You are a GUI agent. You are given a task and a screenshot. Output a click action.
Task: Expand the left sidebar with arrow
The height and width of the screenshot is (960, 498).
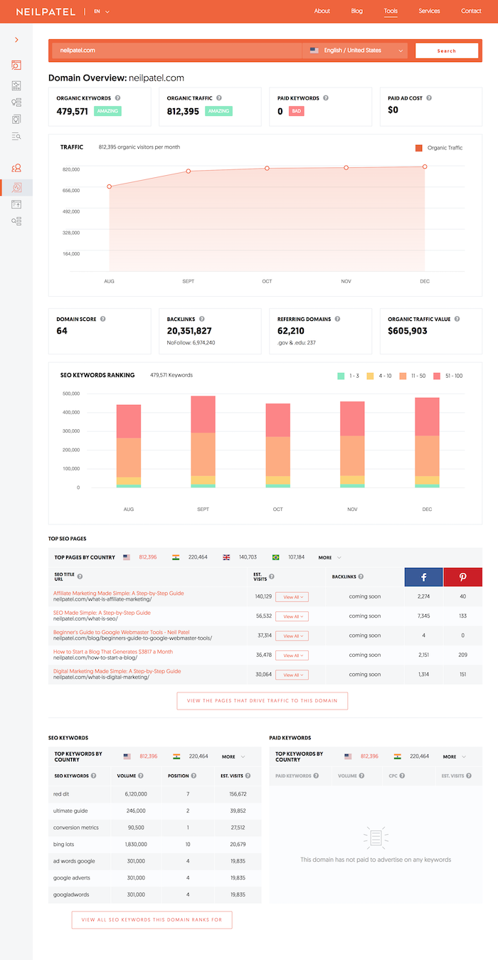(16, 40)
